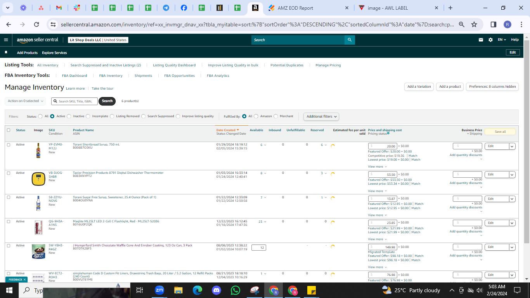Screen dimensions: 530x298
Task: Click the Save all button
Action: tap(500, 132)
